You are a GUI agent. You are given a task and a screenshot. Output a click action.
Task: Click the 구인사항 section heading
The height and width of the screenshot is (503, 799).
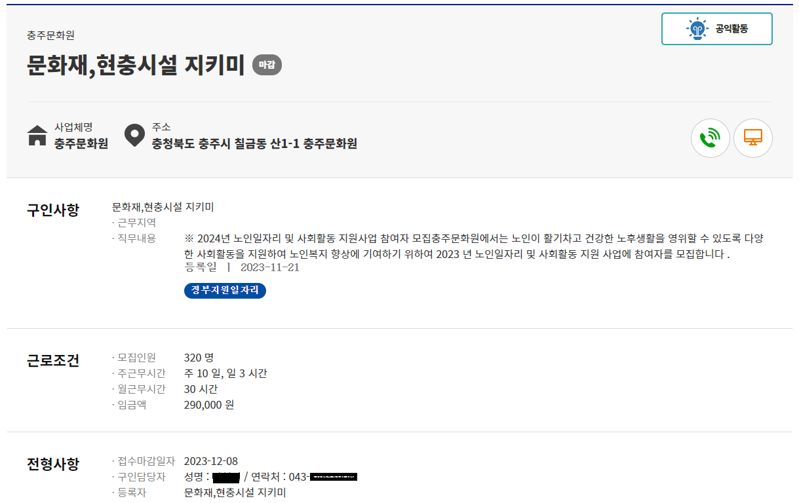tap(53, 210)
